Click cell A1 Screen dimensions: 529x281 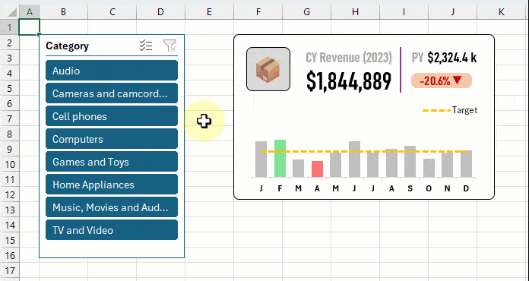30,27
